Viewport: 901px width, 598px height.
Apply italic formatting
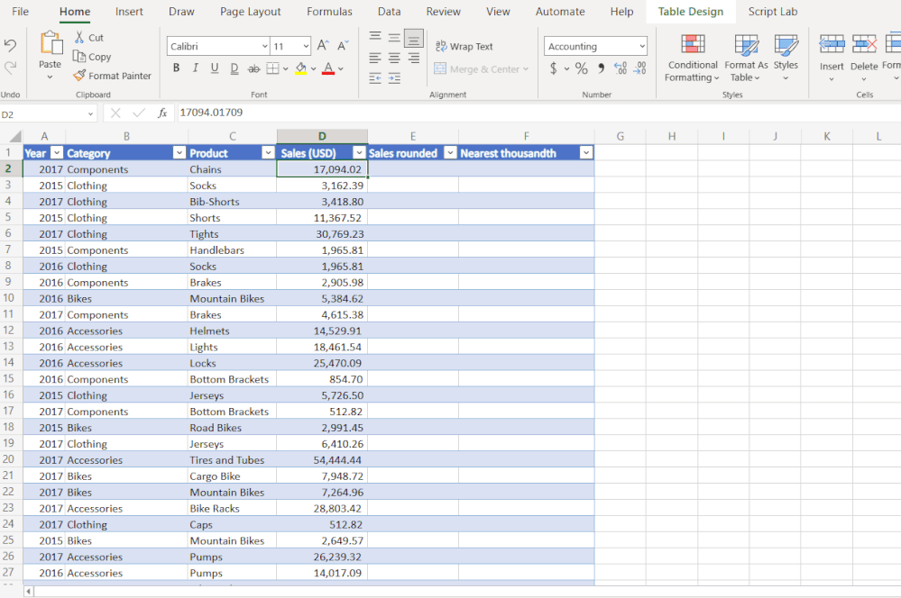[x=193, y=68]
